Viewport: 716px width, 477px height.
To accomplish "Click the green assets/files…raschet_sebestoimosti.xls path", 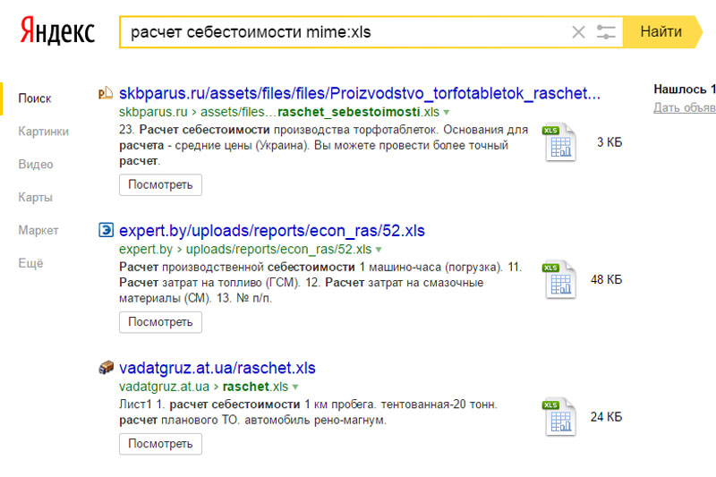I will (x=320, y=112).
